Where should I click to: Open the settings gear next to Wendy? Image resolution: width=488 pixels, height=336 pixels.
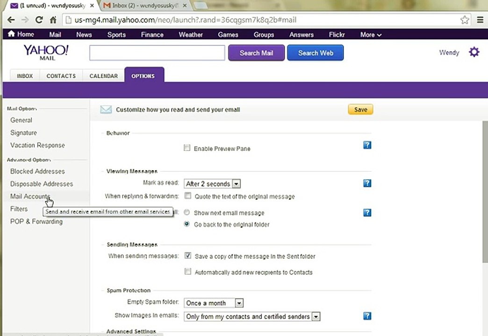(474, 52)
